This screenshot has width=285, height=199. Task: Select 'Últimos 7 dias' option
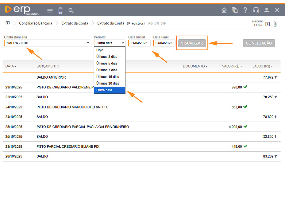(106, 70)
